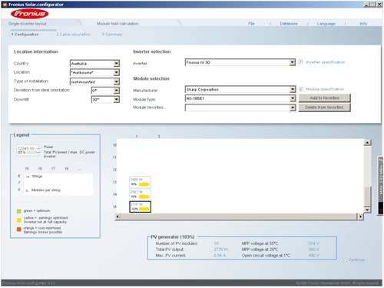Open the Type of installation dropdown
Image resolution: width=384 pixels, height=288 pixels.
94,81
